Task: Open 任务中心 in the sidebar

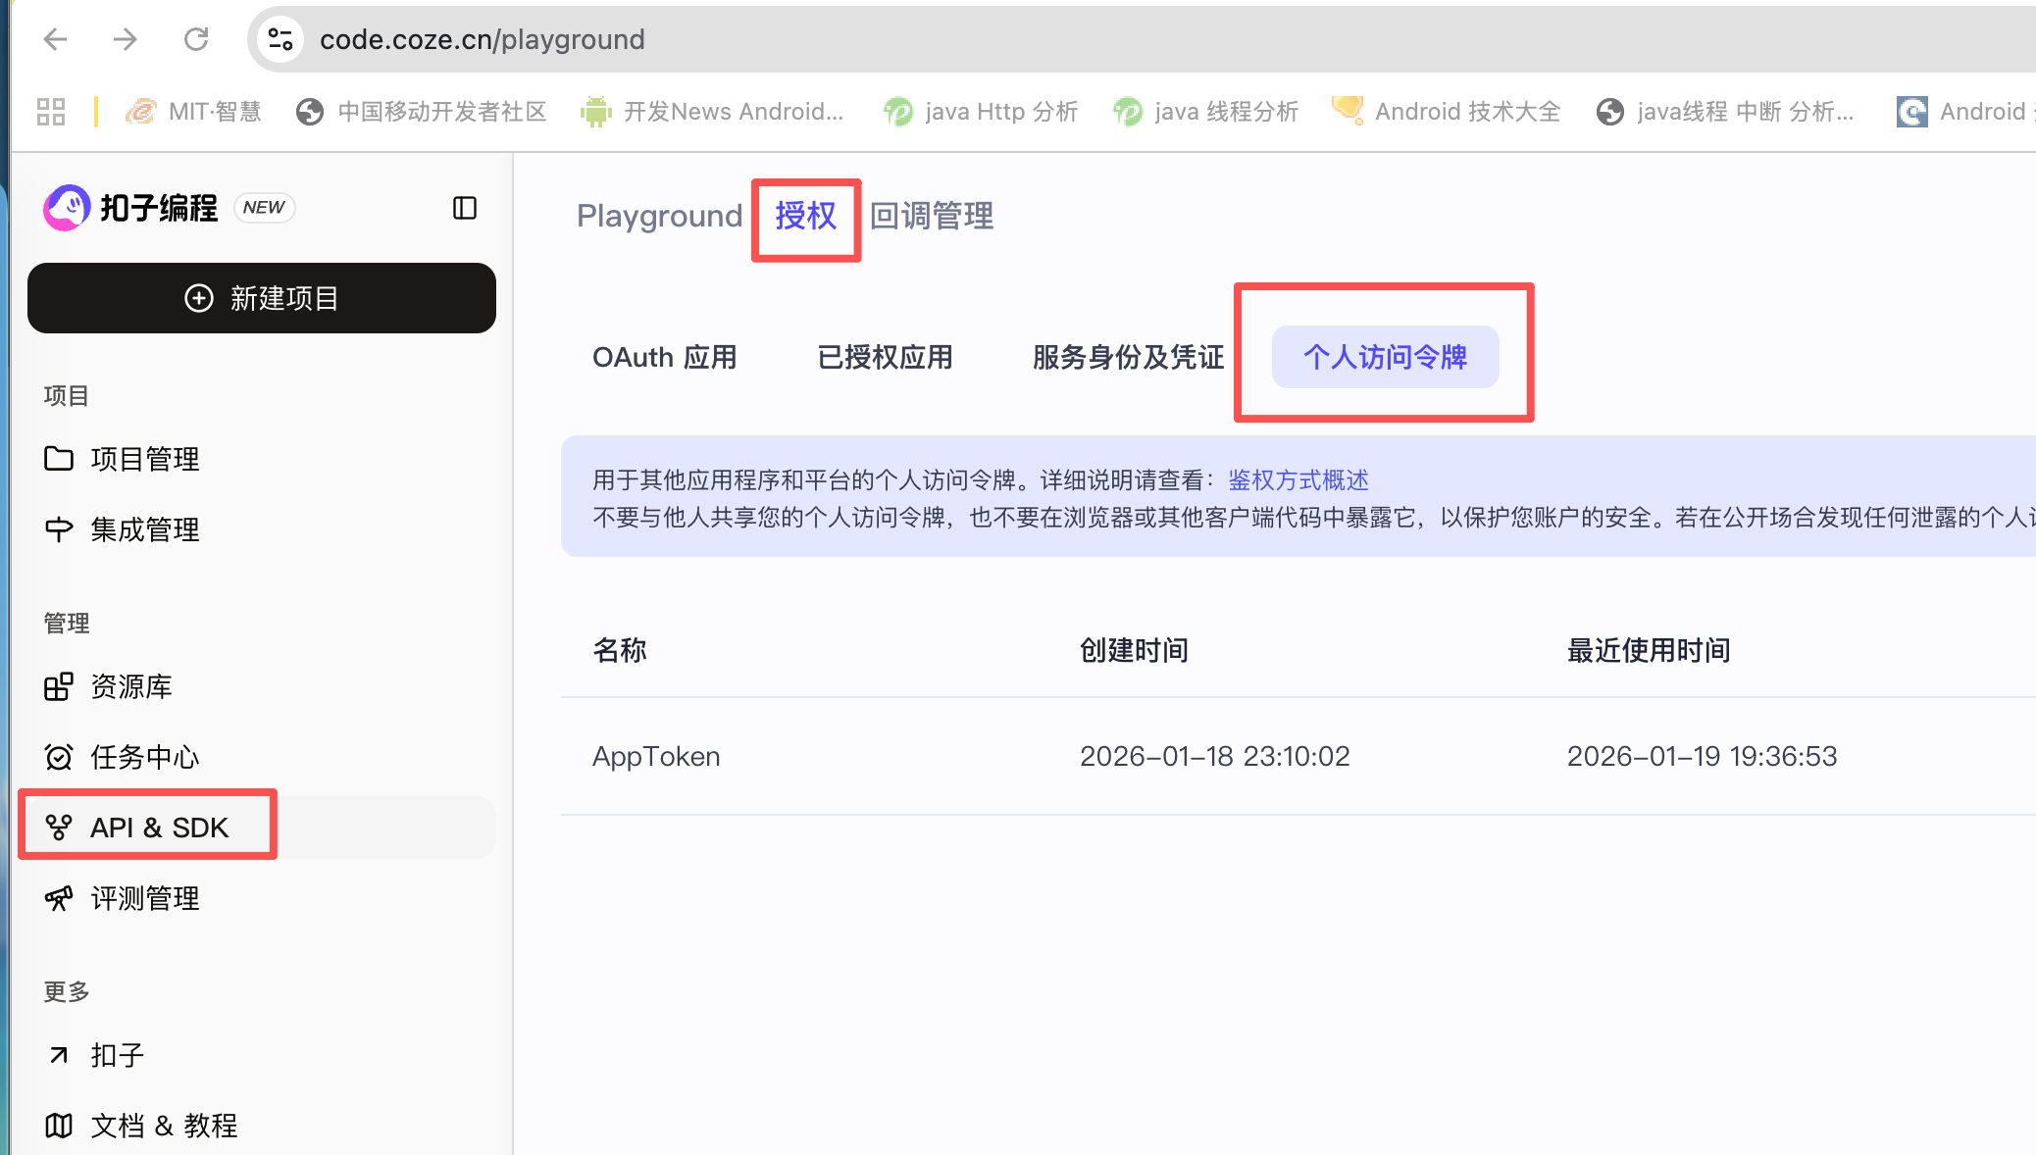Action: pos(143,756)
